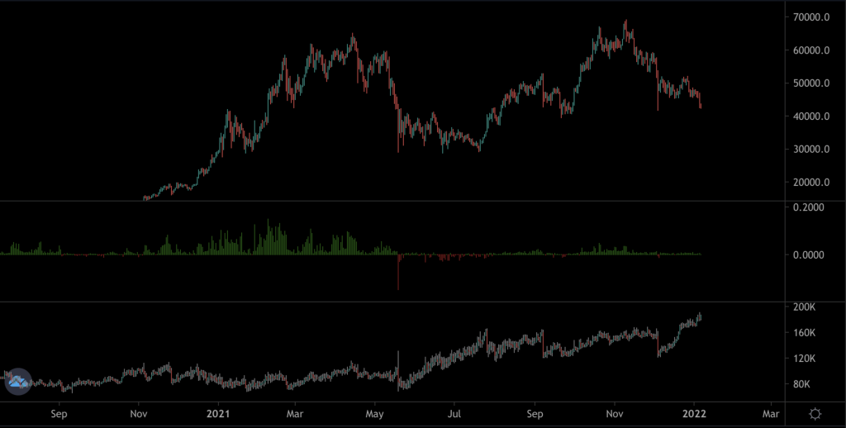Click the 20000.0 price axis label
This screenshot has width=846, height=428.
coord(811,183)
